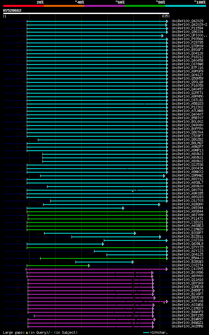Select the UniRef100_Q9MAW2 label
The image size is (209, 335).
(188, 175)
